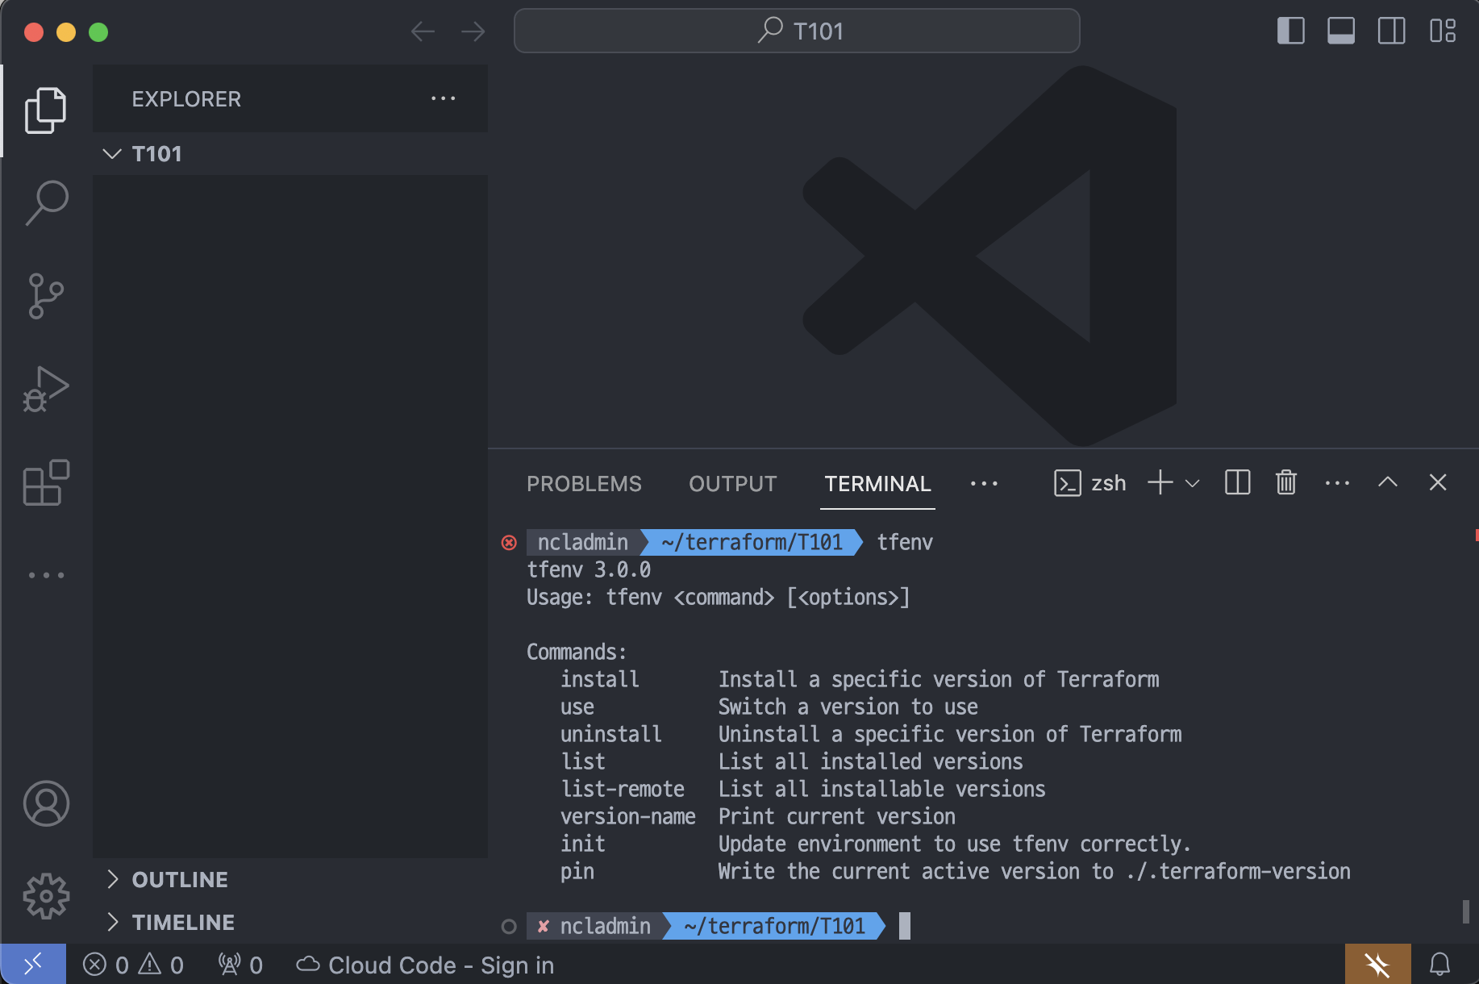Open Explorer views and more actions
The width and height of the screenshot is (1479, 984).
click(x=443, y=98)
